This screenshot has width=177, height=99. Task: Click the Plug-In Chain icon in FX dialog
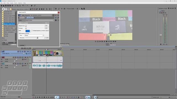click(x=56, y=18)
